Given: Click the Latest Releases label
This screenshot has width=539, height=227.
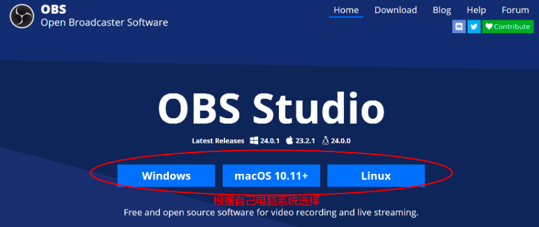Looking at the screenshot, I should tap(218, 141).
